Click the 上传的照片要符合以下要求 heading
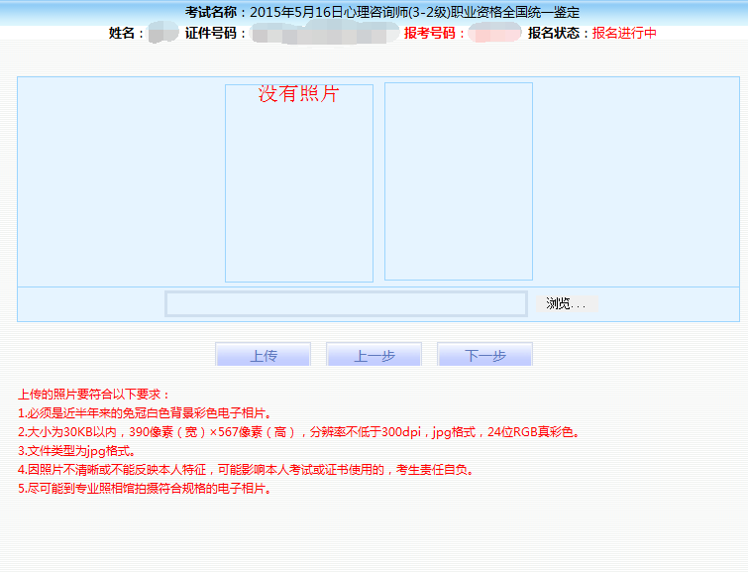This screenshot has width=748, height=572. (94, 395)
